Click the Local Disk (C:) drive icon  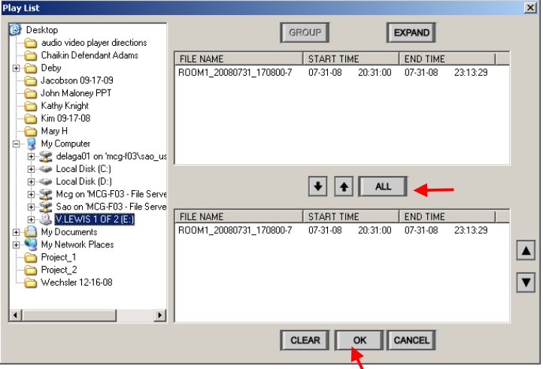point(45,169)
